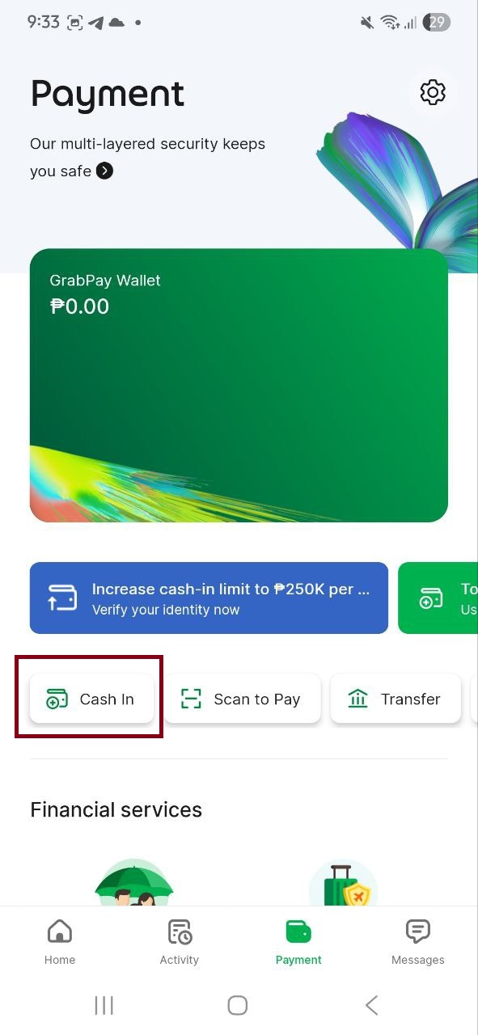Tap the Scan to Pay scanner icon
Viewport: 478px width, 1035px height.
191,699
